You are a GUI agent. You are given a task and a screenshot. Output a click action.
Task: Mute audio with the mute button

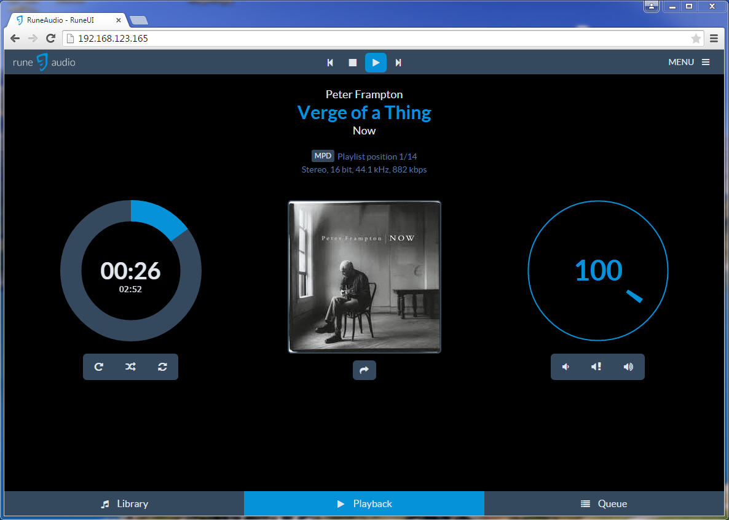tap(596, 367)
